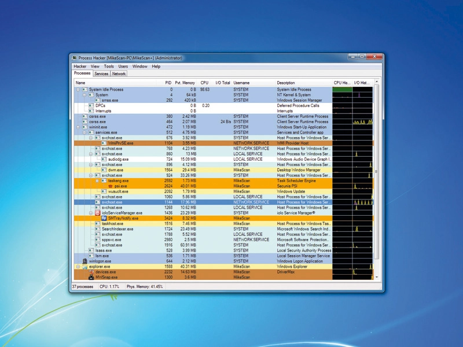Image resolution: width=463 pixels, height=347 pixels.
Task: Click the explorer.exe folder icon
Action: [x=85, y=267]
